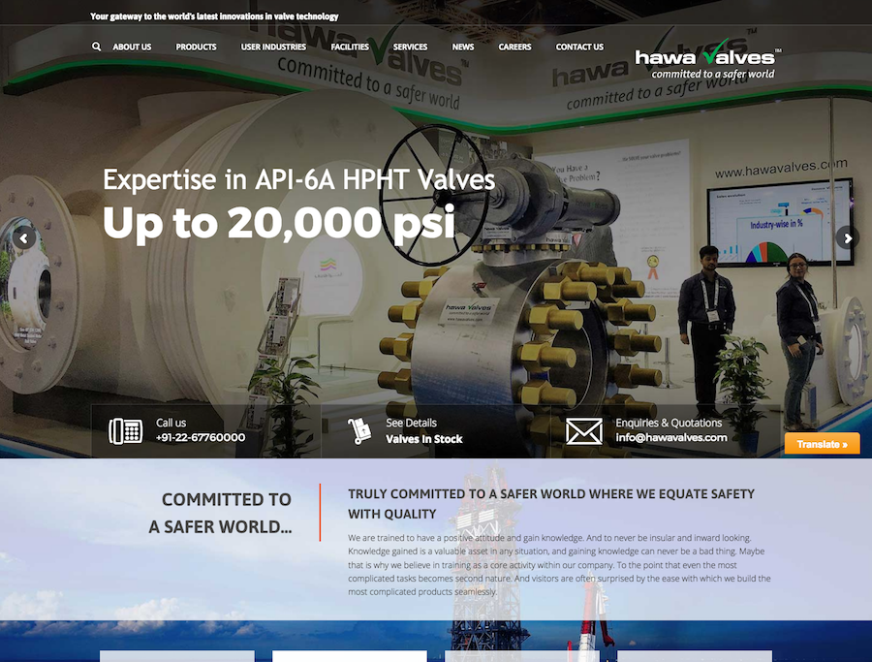The height and width of the screenshot is (662, 872).
Task: Click the API-6A HPHT Valves slide heading
Action: [298, 179]
